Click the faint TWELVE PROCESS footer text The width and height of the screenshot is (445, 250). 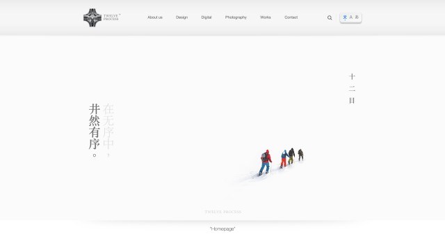[223, 212]
